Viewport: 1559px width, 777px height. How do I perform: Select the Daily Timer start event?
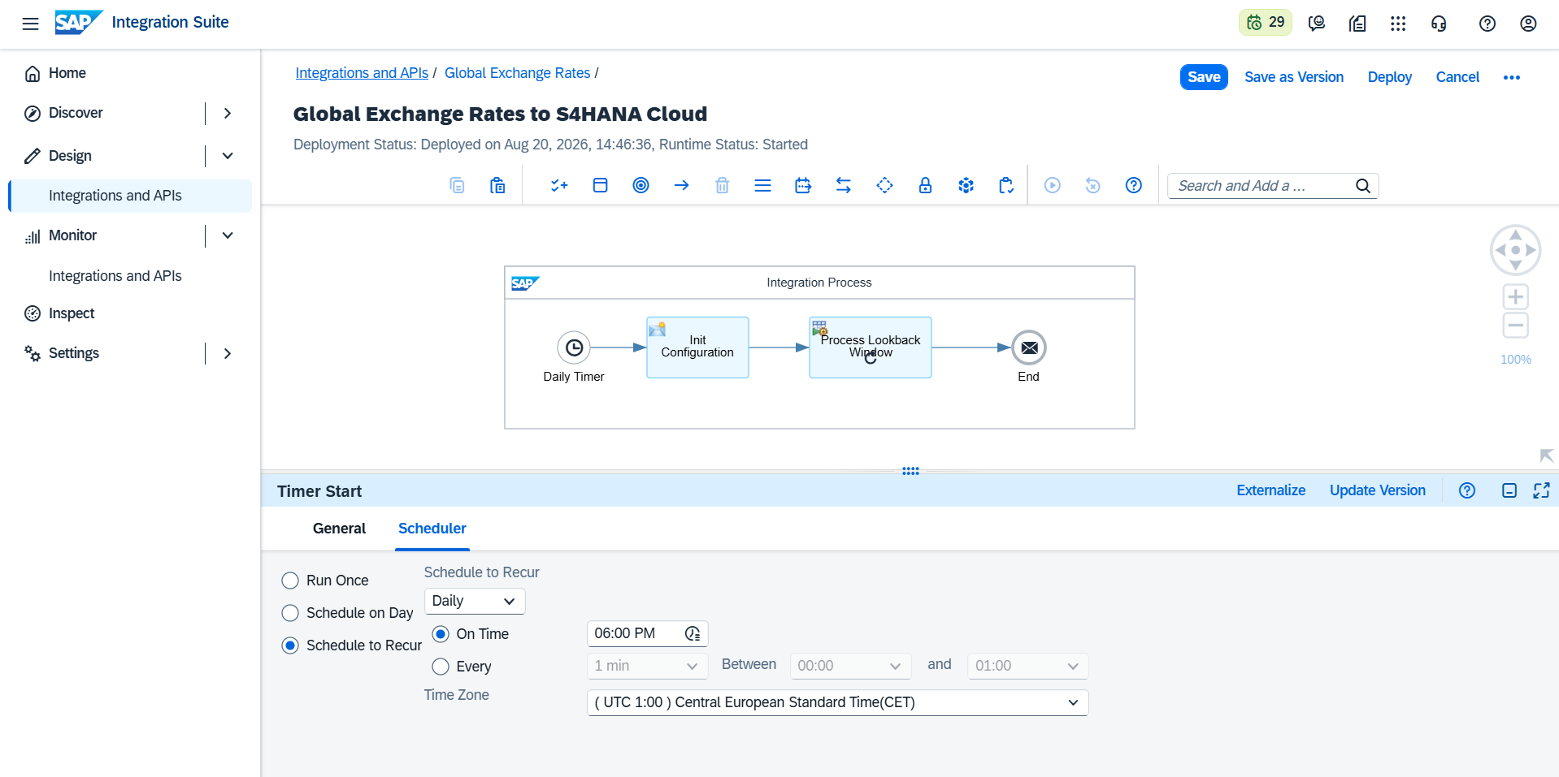[574, 347]
